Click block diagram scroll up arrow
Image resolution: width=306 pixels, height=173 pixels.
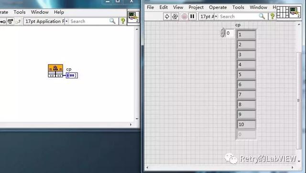click(137, 29)
